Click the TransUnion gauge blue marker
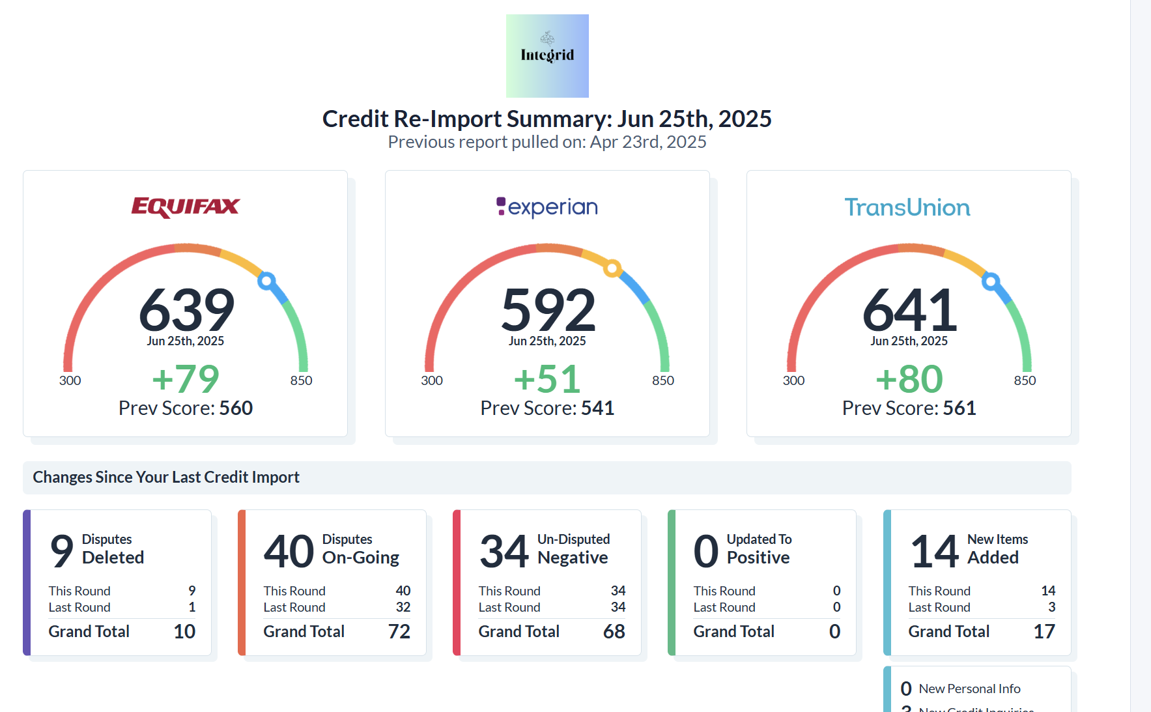 coord(990,281)
